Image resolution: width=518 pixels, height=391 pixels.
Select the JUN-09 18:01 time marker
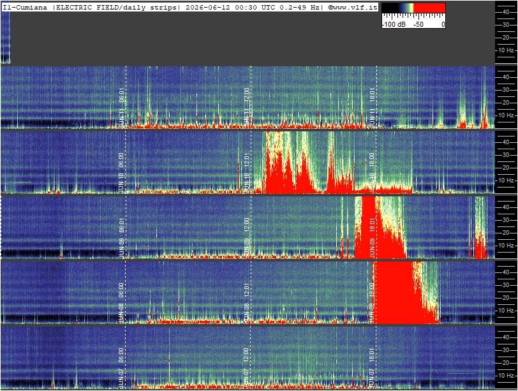373,237
